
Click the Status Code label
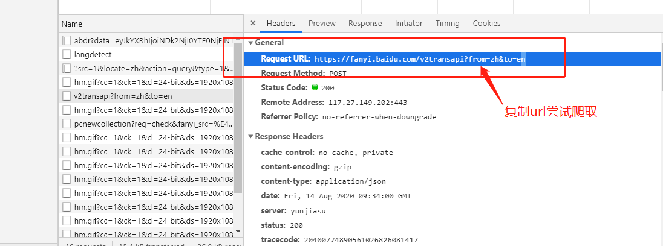click(284, 87)
